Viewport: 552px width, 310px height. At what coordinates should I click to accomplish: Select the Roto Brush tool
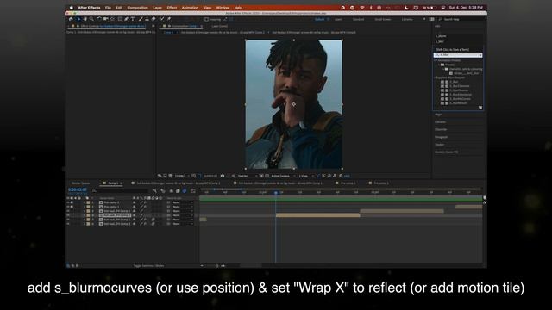pyautogui.click(x=161, y=19)
